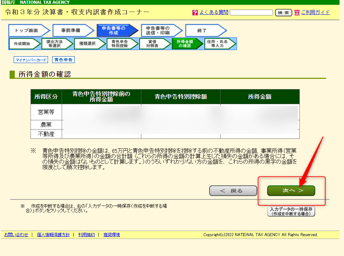Open the ご利用ガイド link

(315, 12)
